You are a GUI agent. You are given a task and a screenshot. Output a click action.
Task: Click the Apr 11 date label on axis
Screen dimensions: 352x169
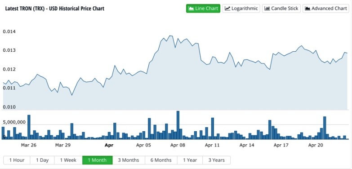coord(212,145)
